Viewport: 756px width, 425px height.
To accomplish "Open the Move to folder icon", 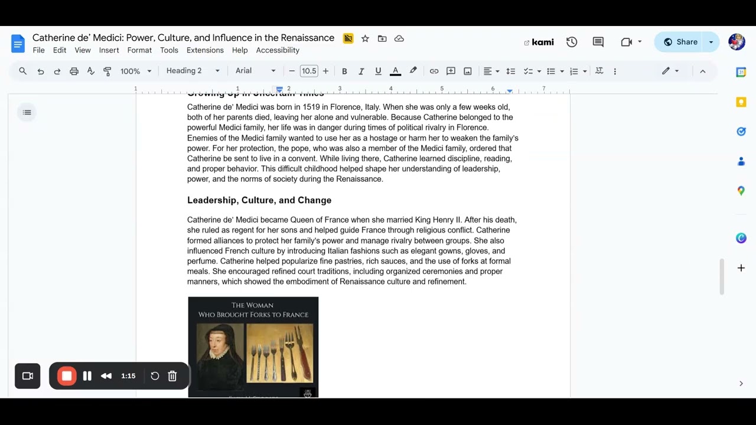I will point(382,38).
